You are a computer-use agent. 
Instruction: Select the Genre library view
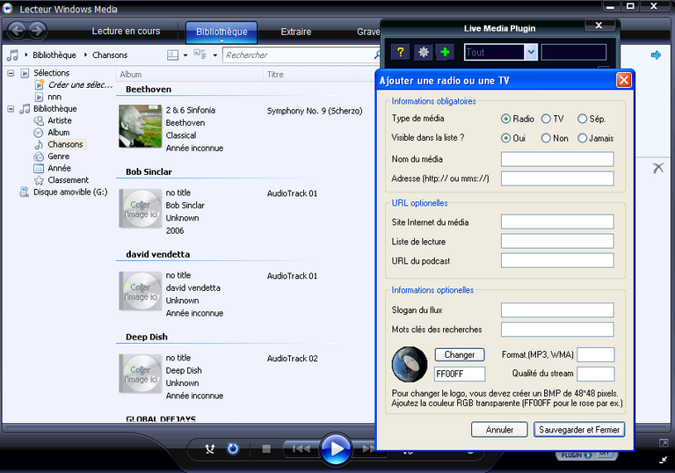pos(58,156)
